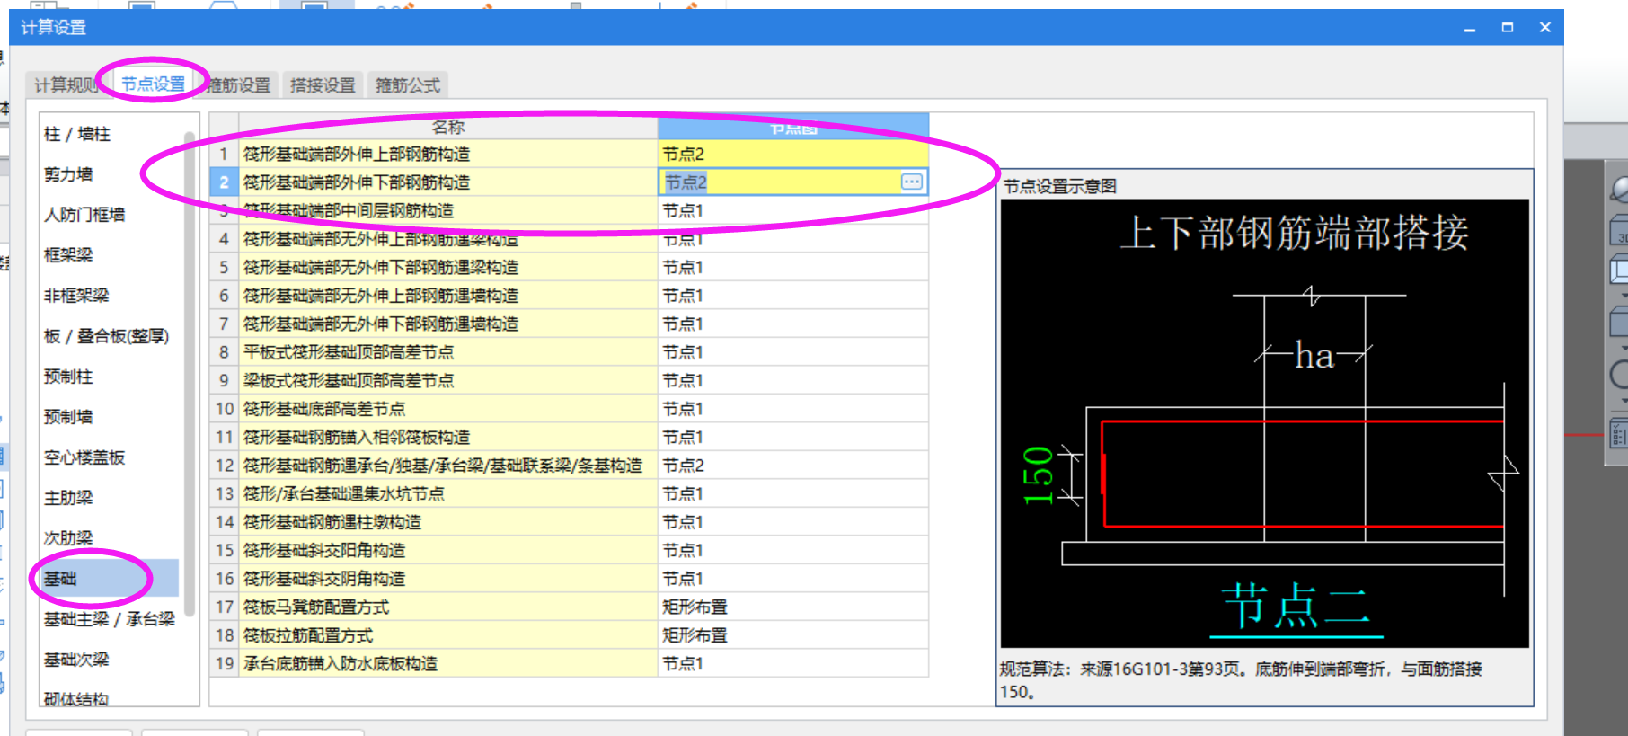Select row 筏形基础端部中间层钢筋构造
Screen dimensions: 1628x736
(447, 210)
